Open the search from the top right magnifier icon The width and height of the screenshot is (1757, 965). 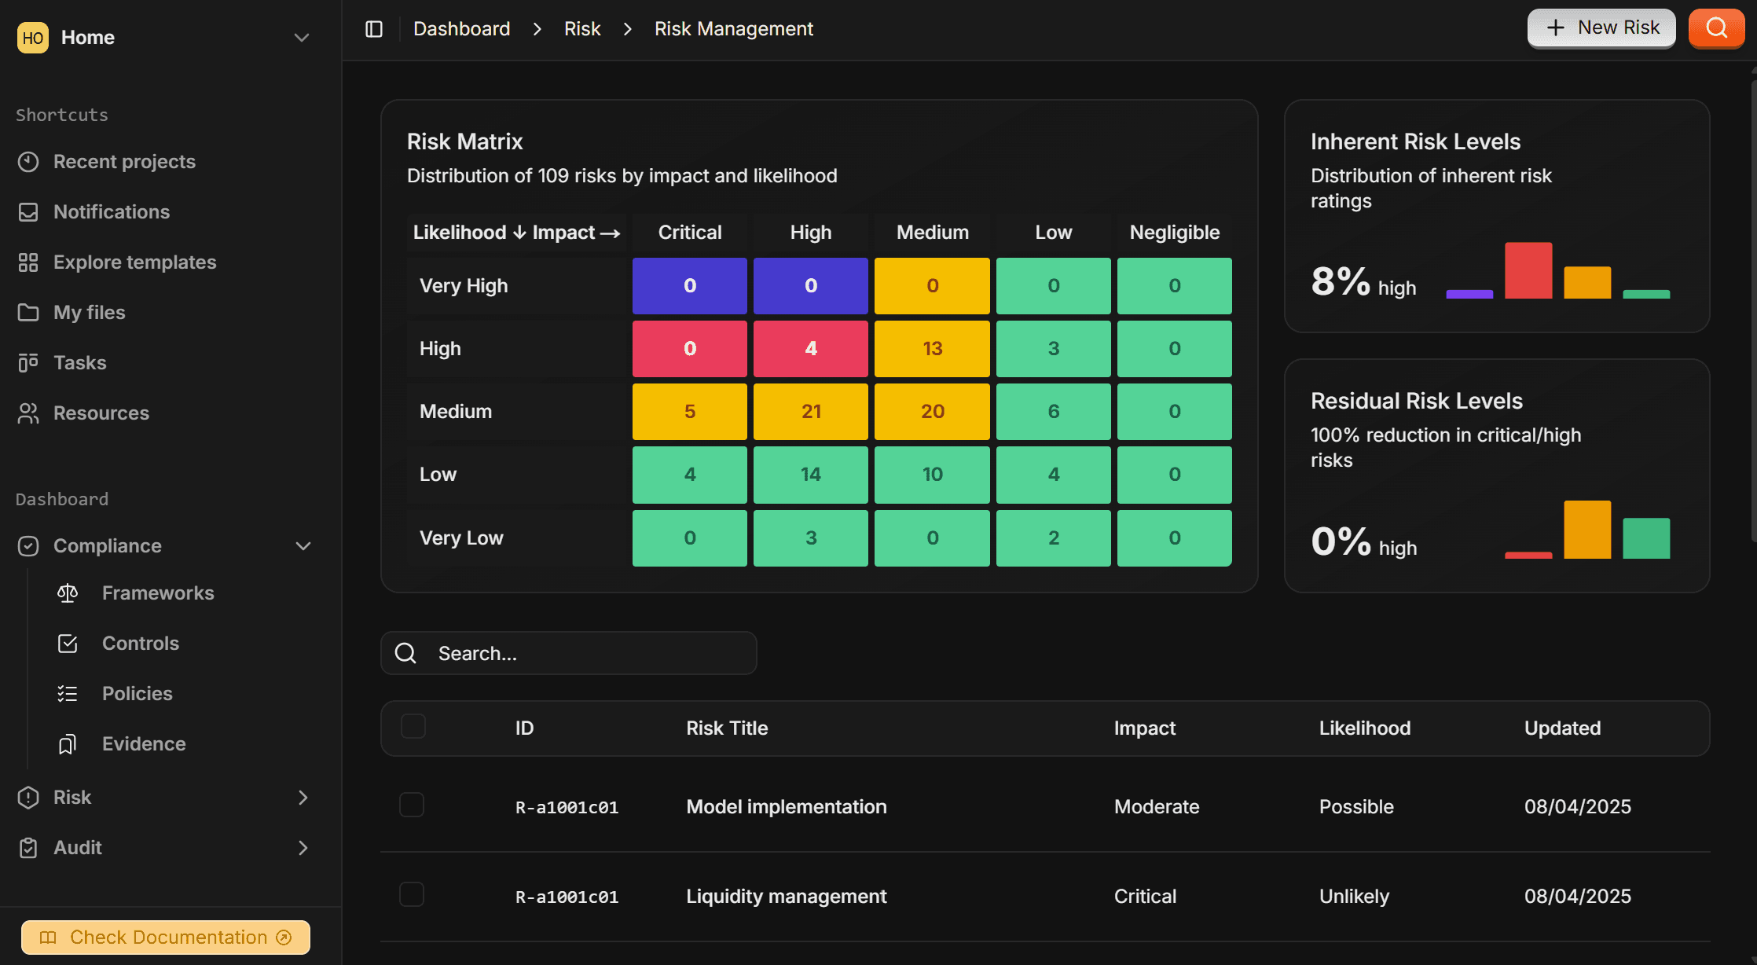pyautogui.click(x=1717, y=28)
